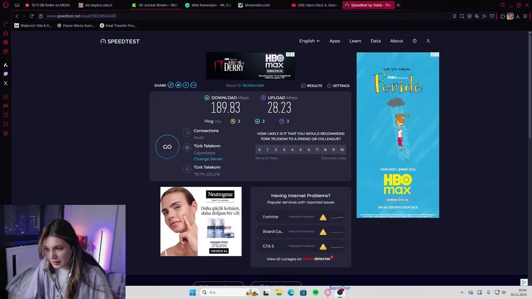Click the Connections Multi icon
Viewport: 532px width, 299px height.
187,132
